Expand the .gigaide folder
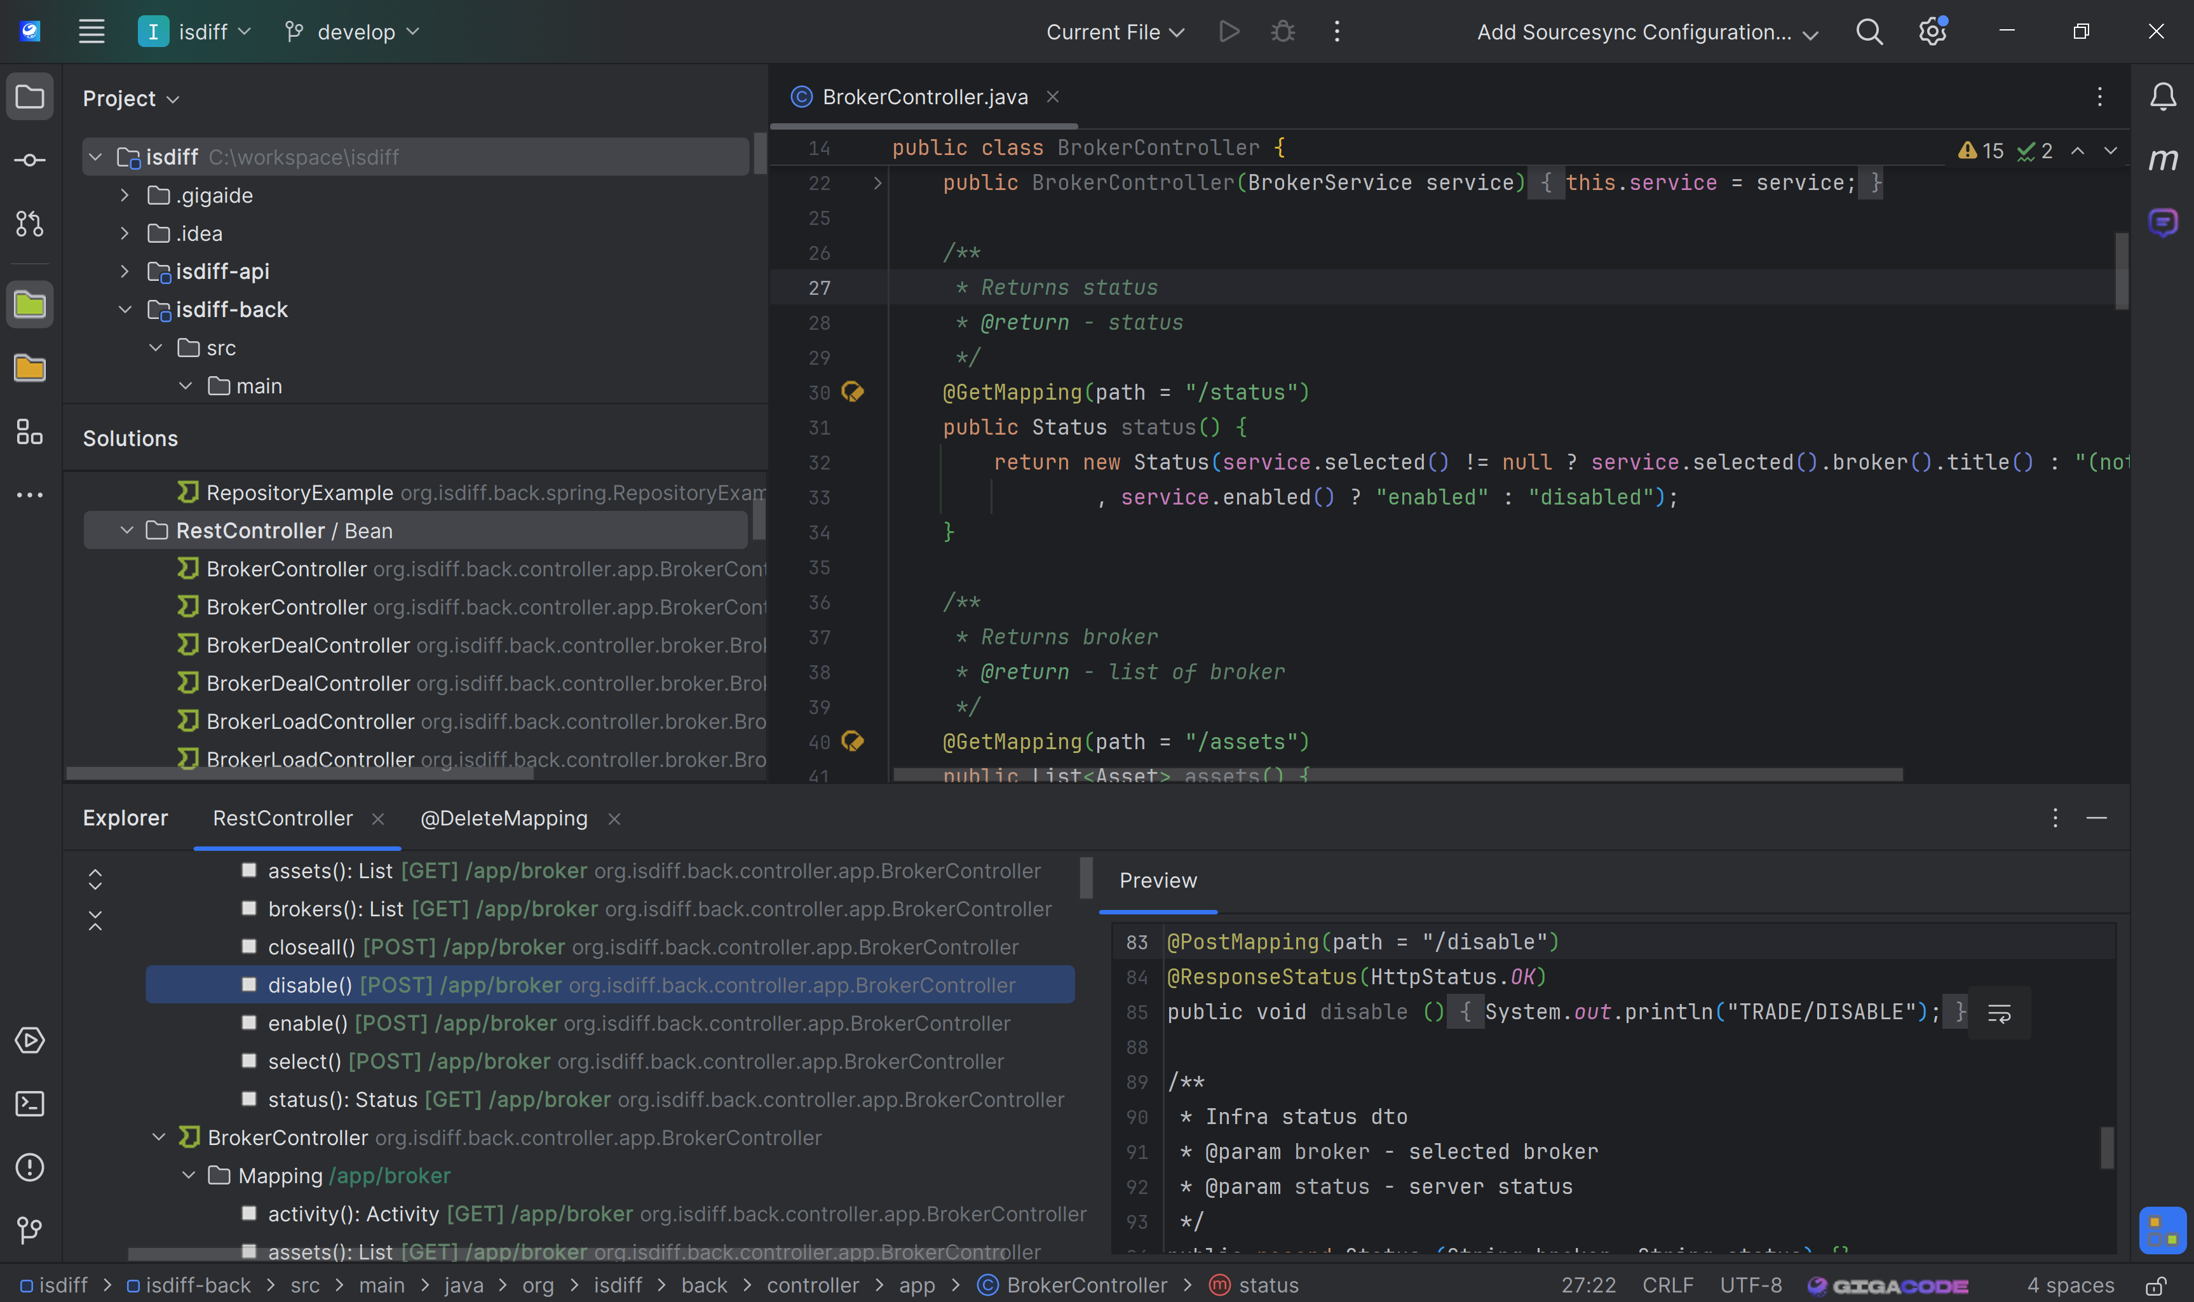2194x1302 pixels. point(125,196)
